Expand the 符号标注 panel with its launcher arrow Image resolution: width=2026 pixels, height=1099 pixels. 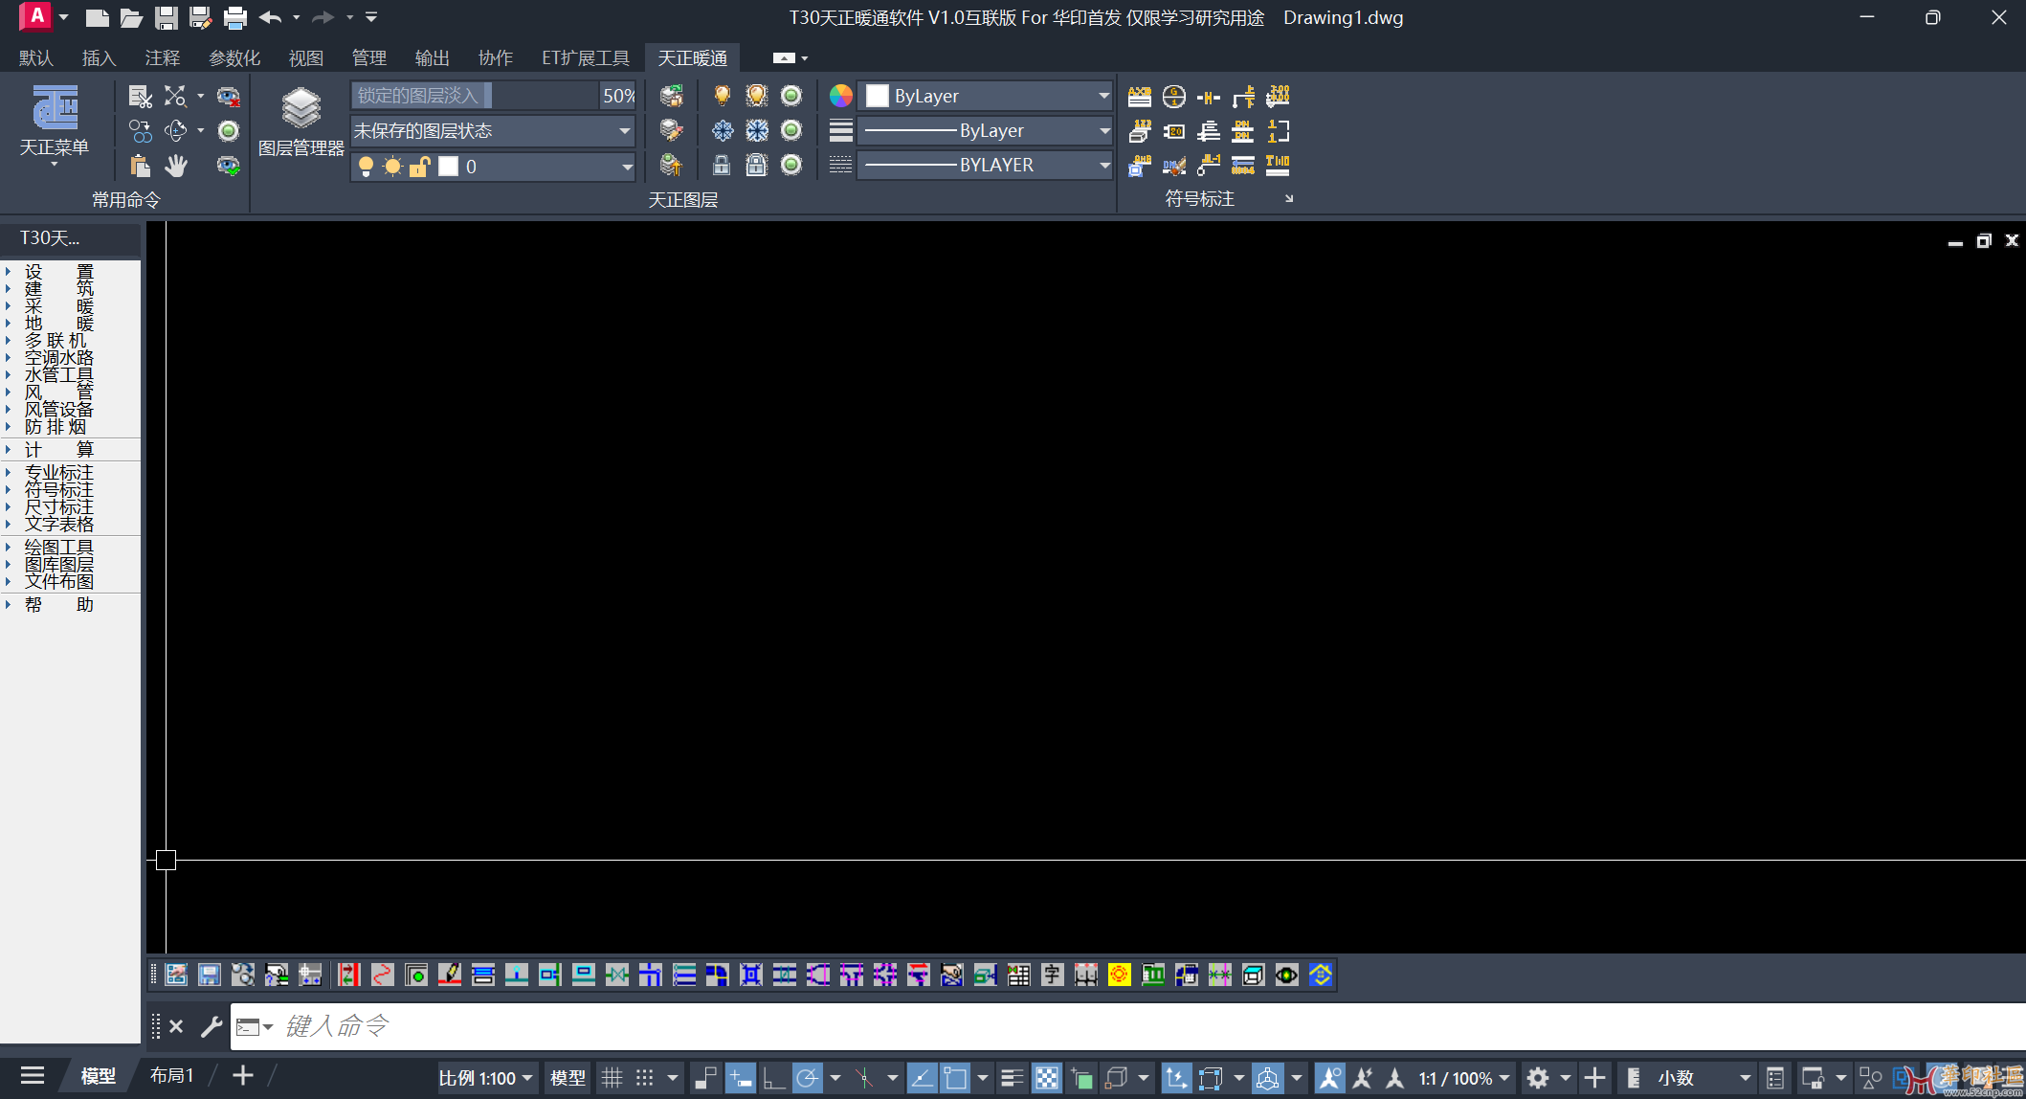coord(1289,198)
